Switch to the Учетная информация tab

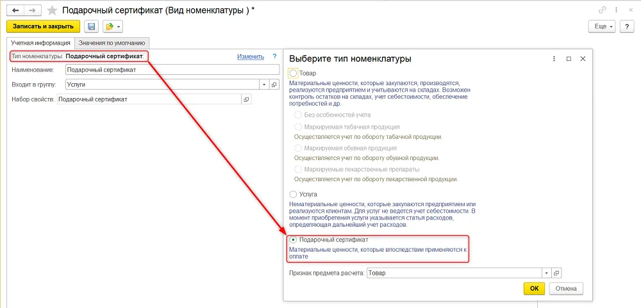(x=41, y=43)
